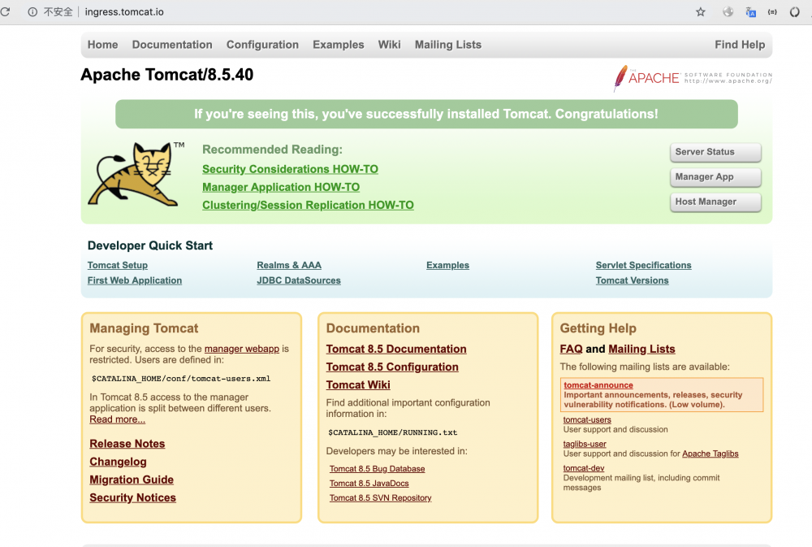The width and height of the screenshot is (812, 547).
Task: Open the Release Notes link
Action: [x=127, y=444]
